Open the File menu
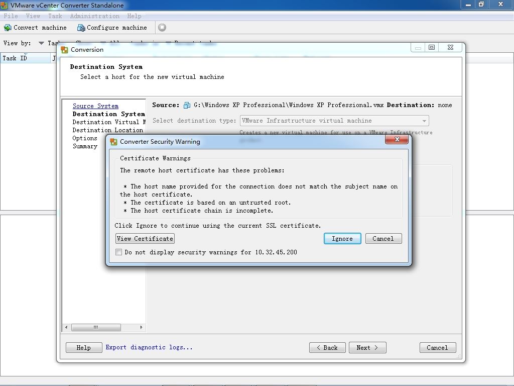Viewport: 514px width, 386px height. coord(11,16)
